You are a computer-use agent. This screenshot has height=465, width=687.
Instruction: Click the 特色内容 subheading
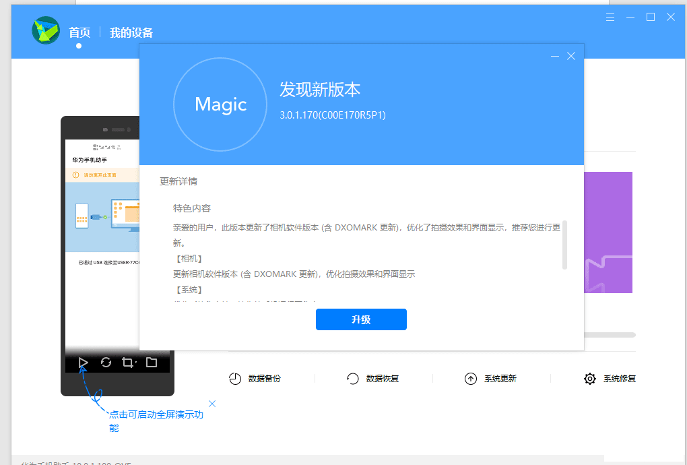tap(192, 208)
